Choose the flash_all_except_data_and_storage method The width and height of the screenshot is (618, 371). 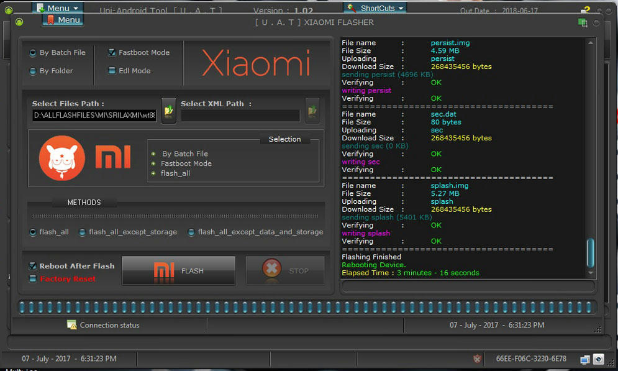click(255, 232)
